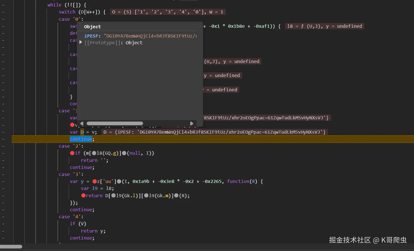This screenshot has width=414, height=251.
Task: Click the right scroll arrow in the Object tooltip
Action: click(192, 123)
